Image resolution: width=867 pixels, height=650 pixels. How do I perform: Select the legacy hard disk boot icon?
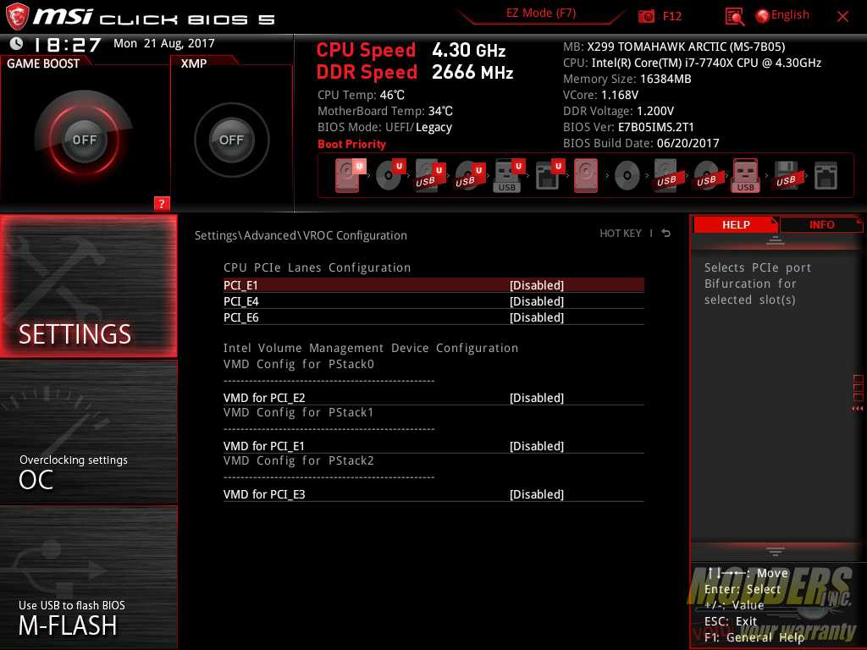586,175
